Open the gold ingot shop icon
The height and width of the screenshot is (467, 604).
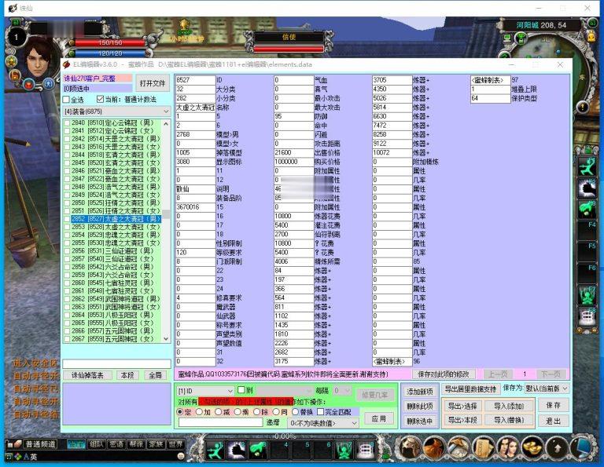click(x=532, y=448)
